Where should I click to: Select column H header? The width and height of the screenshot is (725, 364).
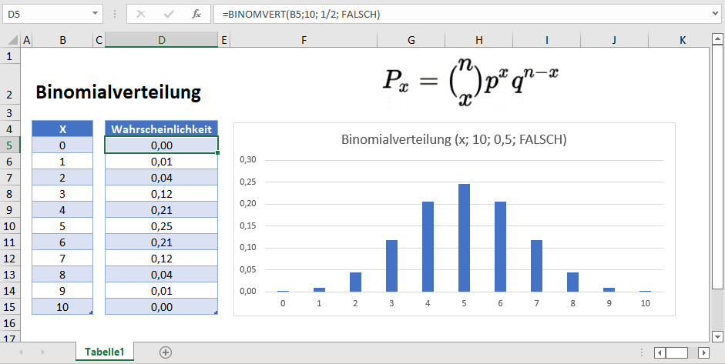click(479, 40)
